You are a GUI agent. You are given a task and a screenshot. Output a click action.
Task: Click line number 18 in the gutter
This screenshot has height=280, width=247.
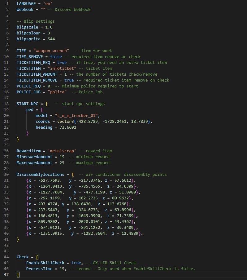6,104
